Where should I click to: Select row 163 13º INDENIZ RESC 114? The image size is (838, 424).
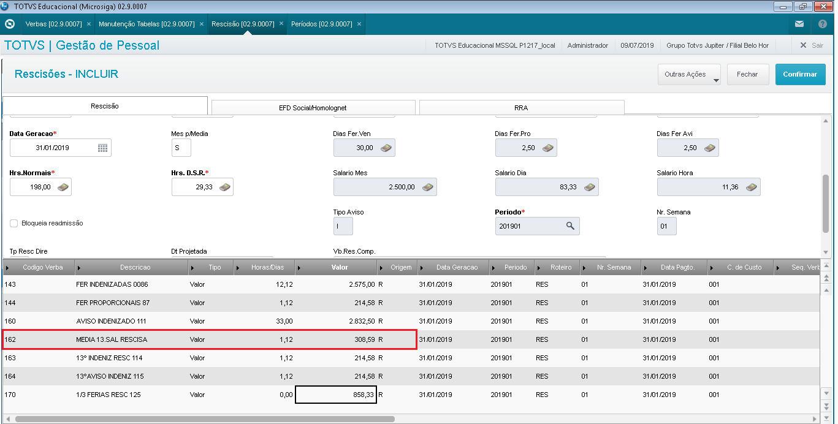[411, 358]
